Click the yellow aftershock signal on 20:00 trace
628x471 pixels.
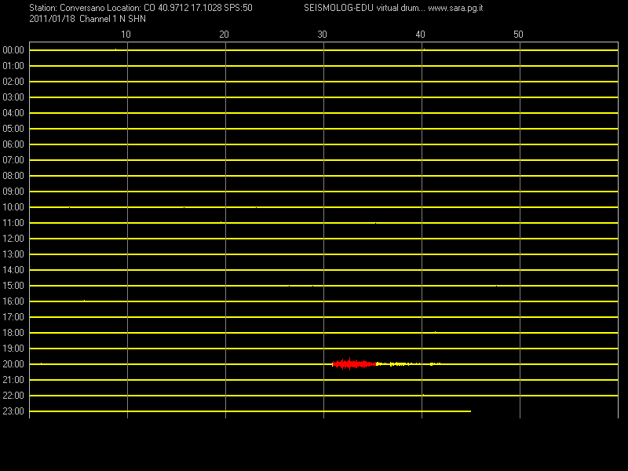(x=408, y=363)
